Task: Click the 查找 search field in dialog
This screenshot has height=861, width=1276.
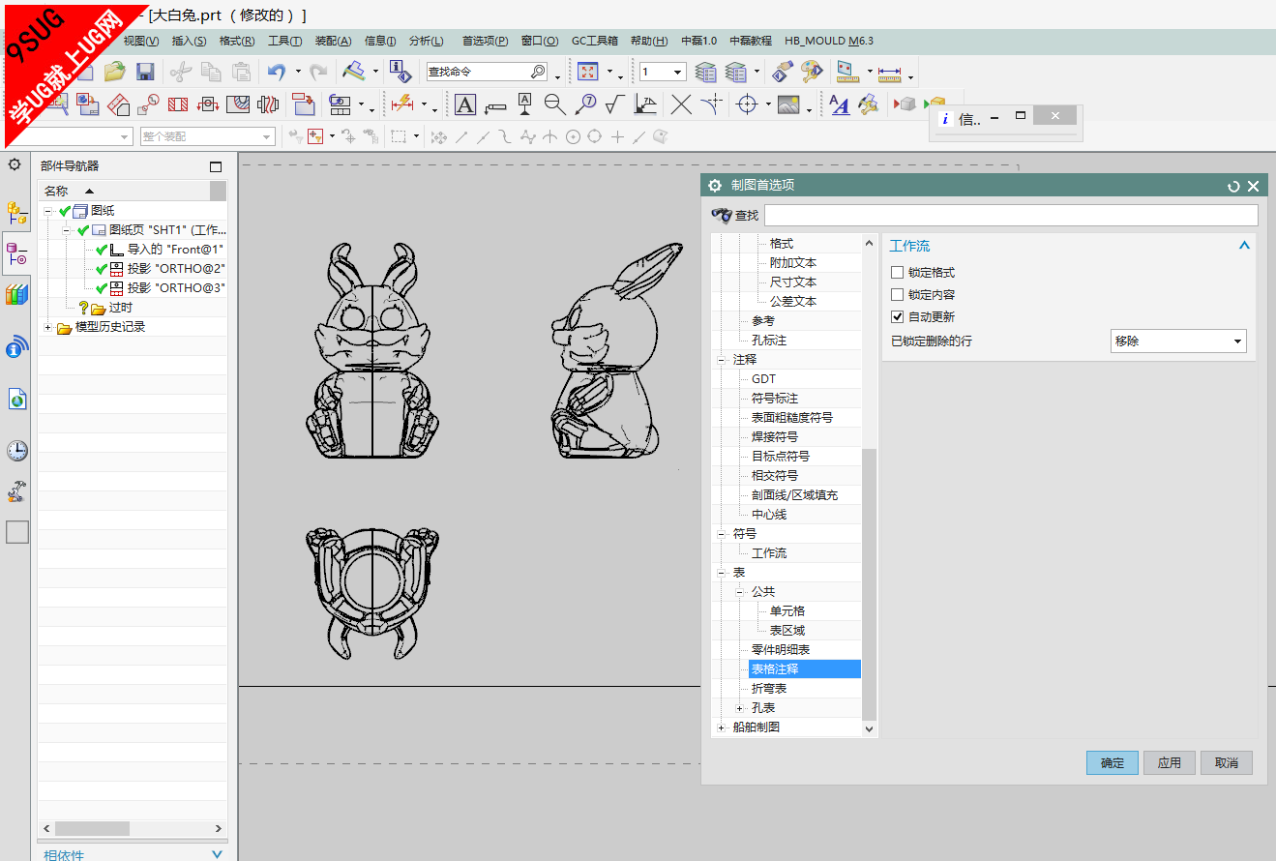Action: click(x=1011, y=215)
